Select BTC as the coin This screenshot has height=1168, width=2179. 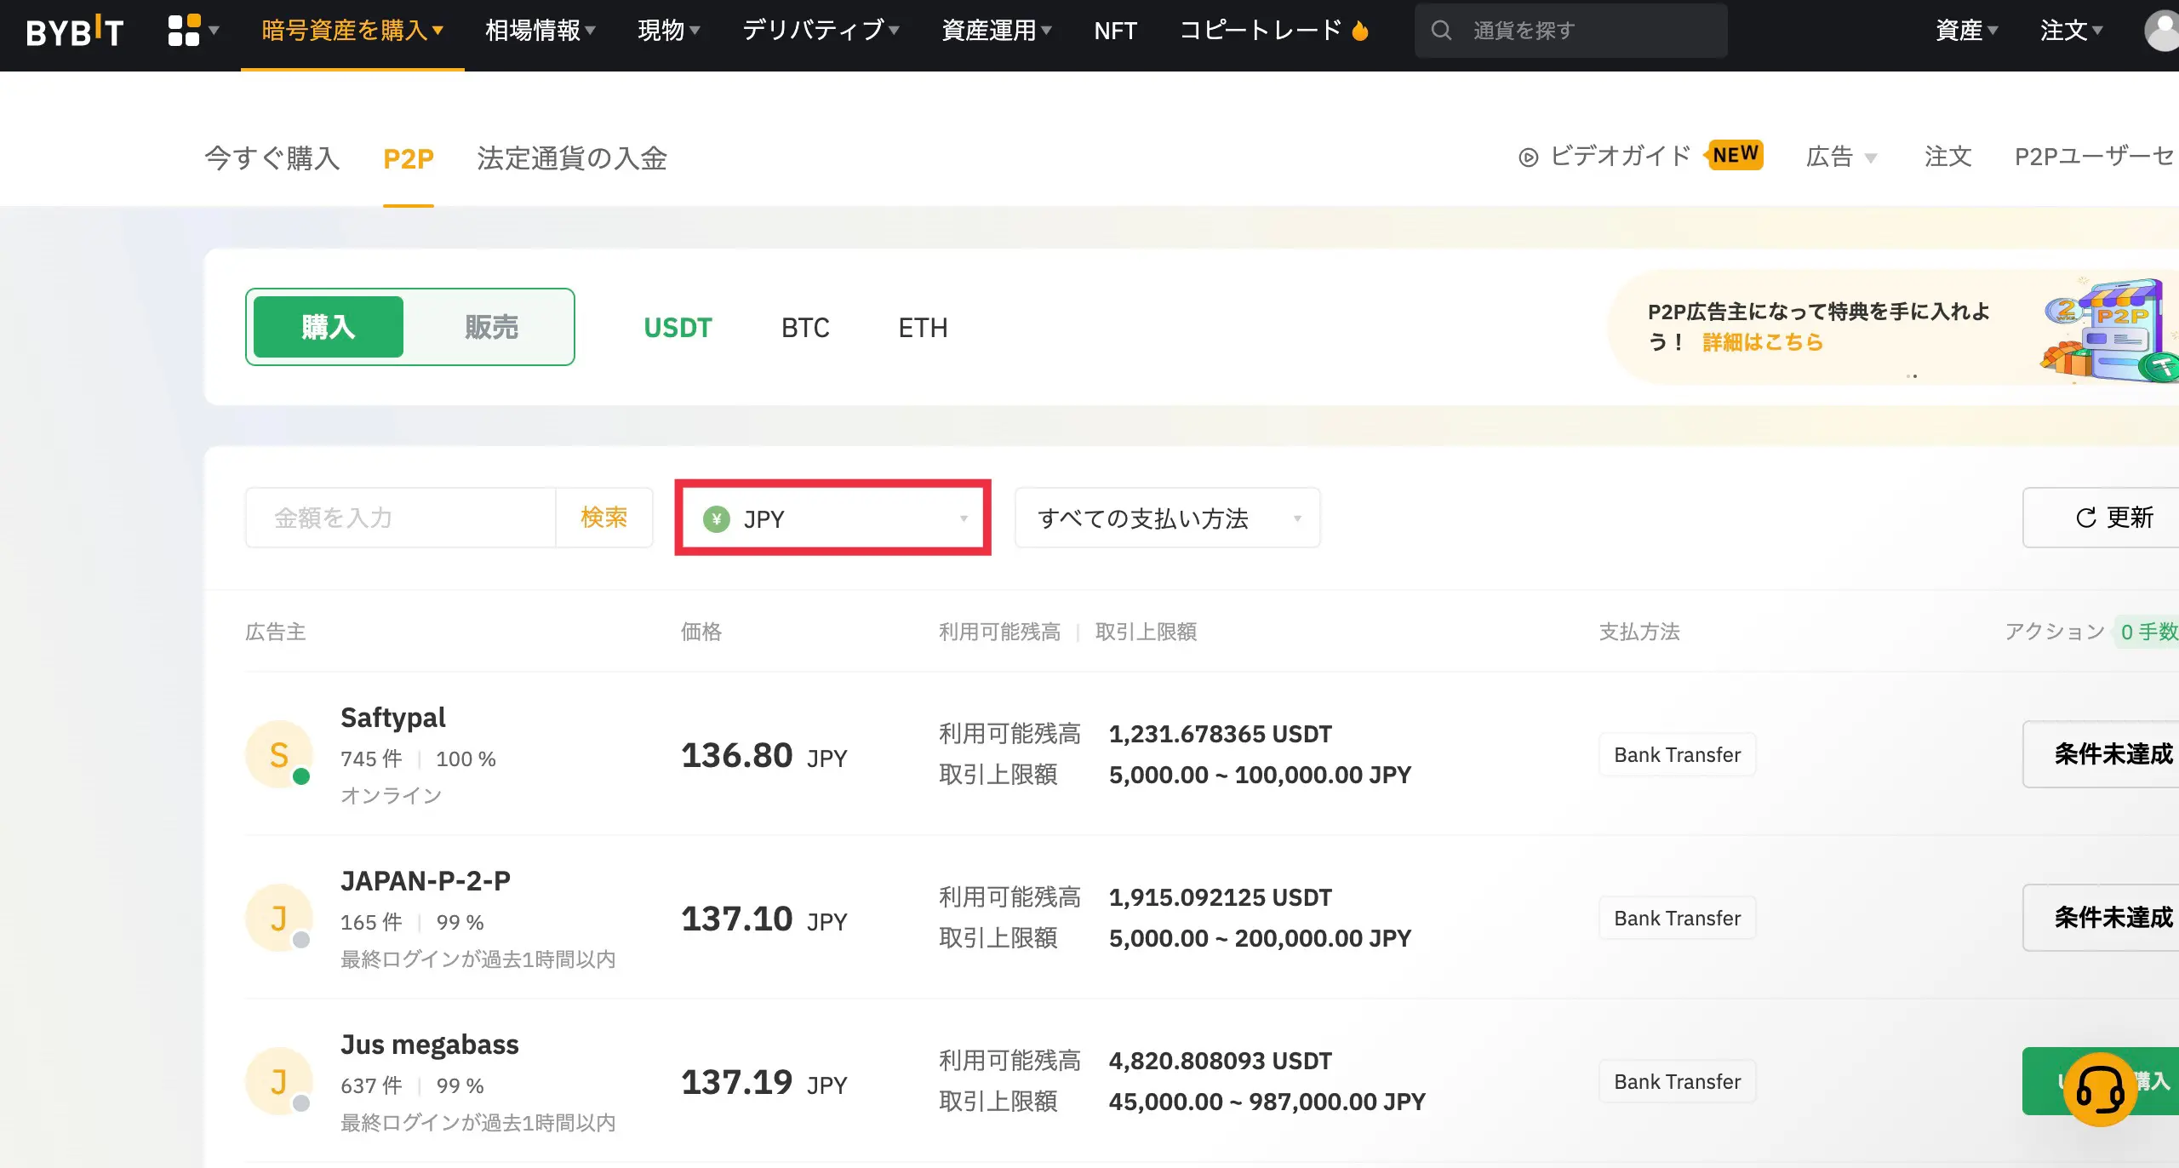click(805, 328)
